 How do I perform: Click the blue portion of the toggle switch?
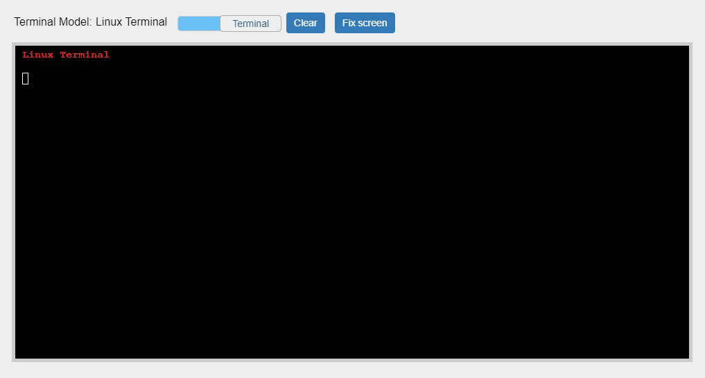click(x=199, y=24)
